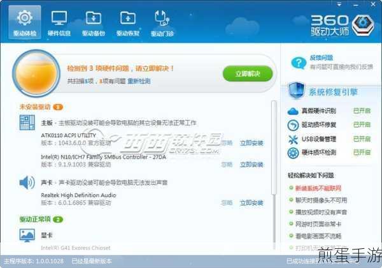Click the green 驱动正常项 count badge
382x268 pixels.
click(x=58, y=220)
